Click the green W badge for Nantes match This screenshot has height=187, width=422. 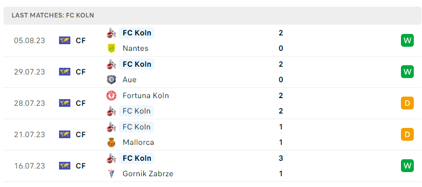(x=407, y=41)
